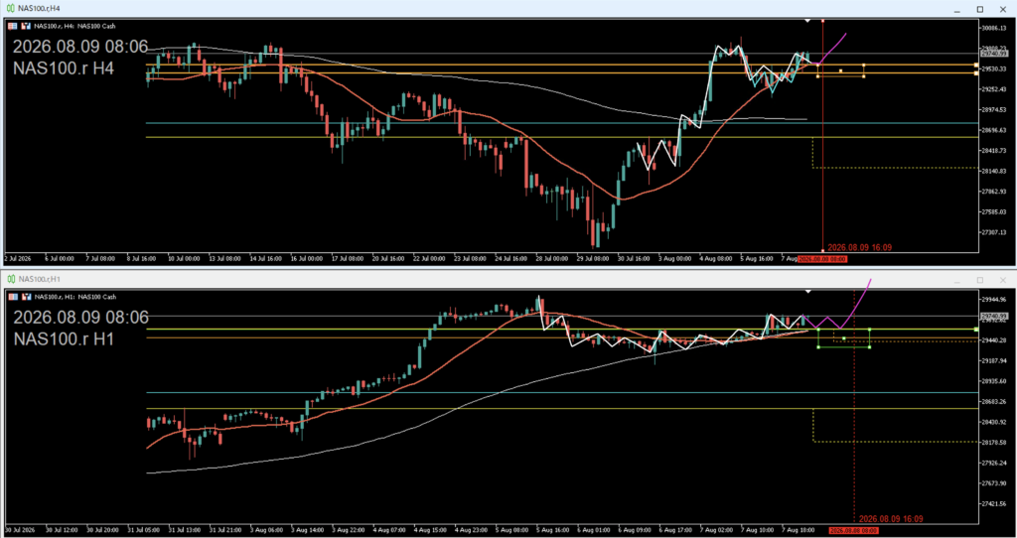Image resolution: width=1017 pixels, height=538 pixels.
Task: Click the 27307.13 price level on H4 scale
Action: coord(993,232)
